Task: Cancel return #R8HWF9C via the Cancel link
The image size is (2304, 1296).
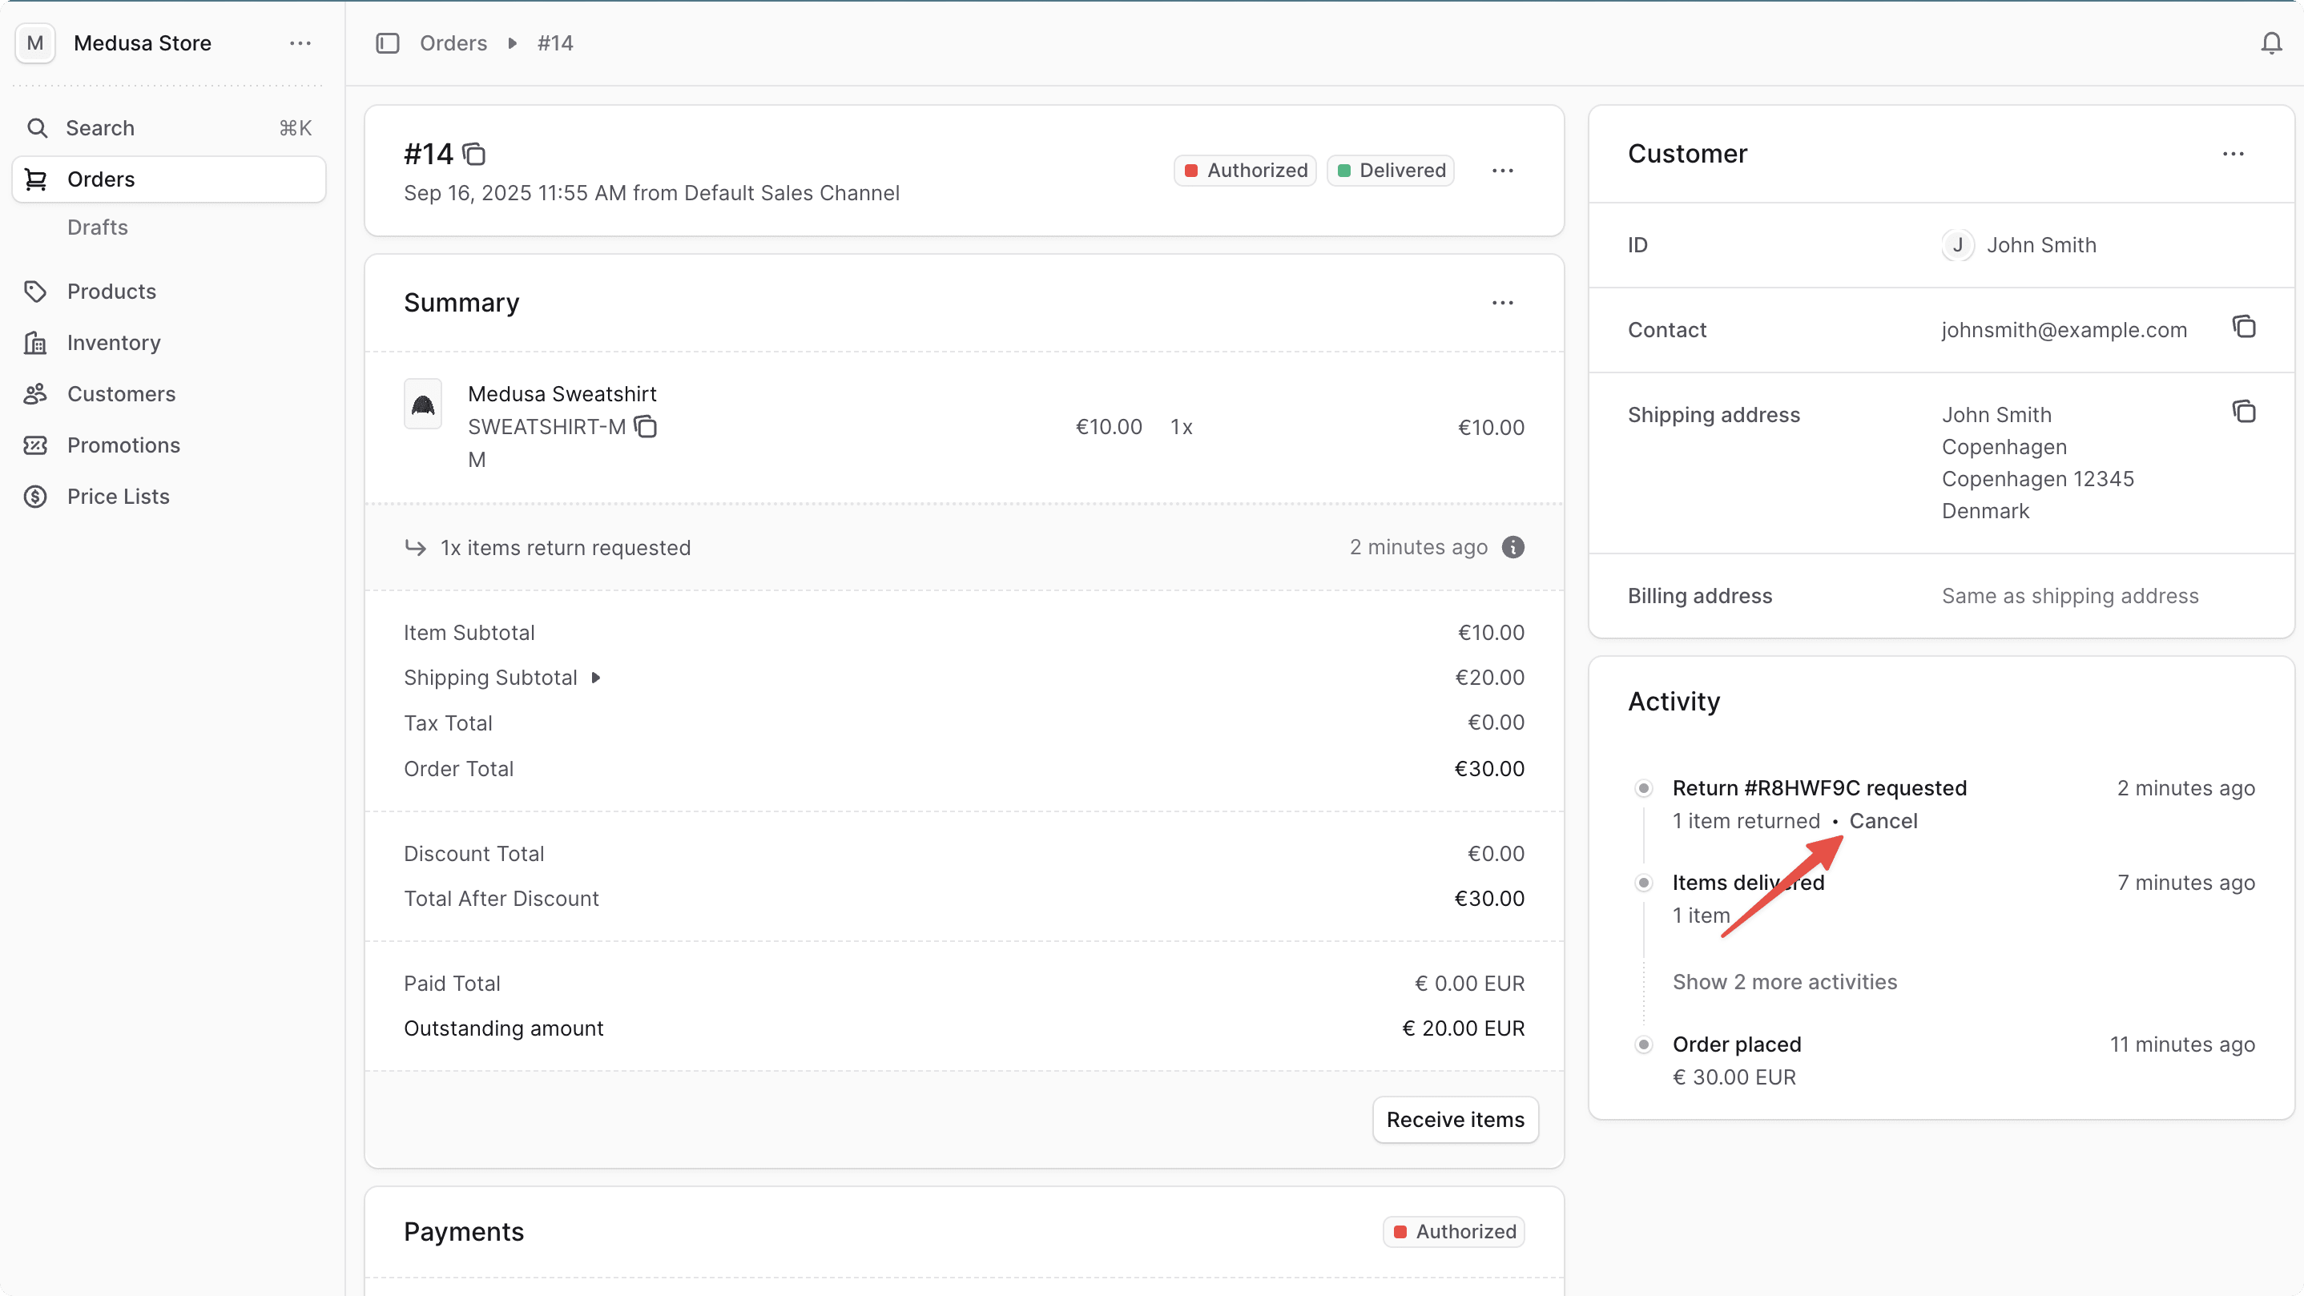Action: [x=1883, y=820]
